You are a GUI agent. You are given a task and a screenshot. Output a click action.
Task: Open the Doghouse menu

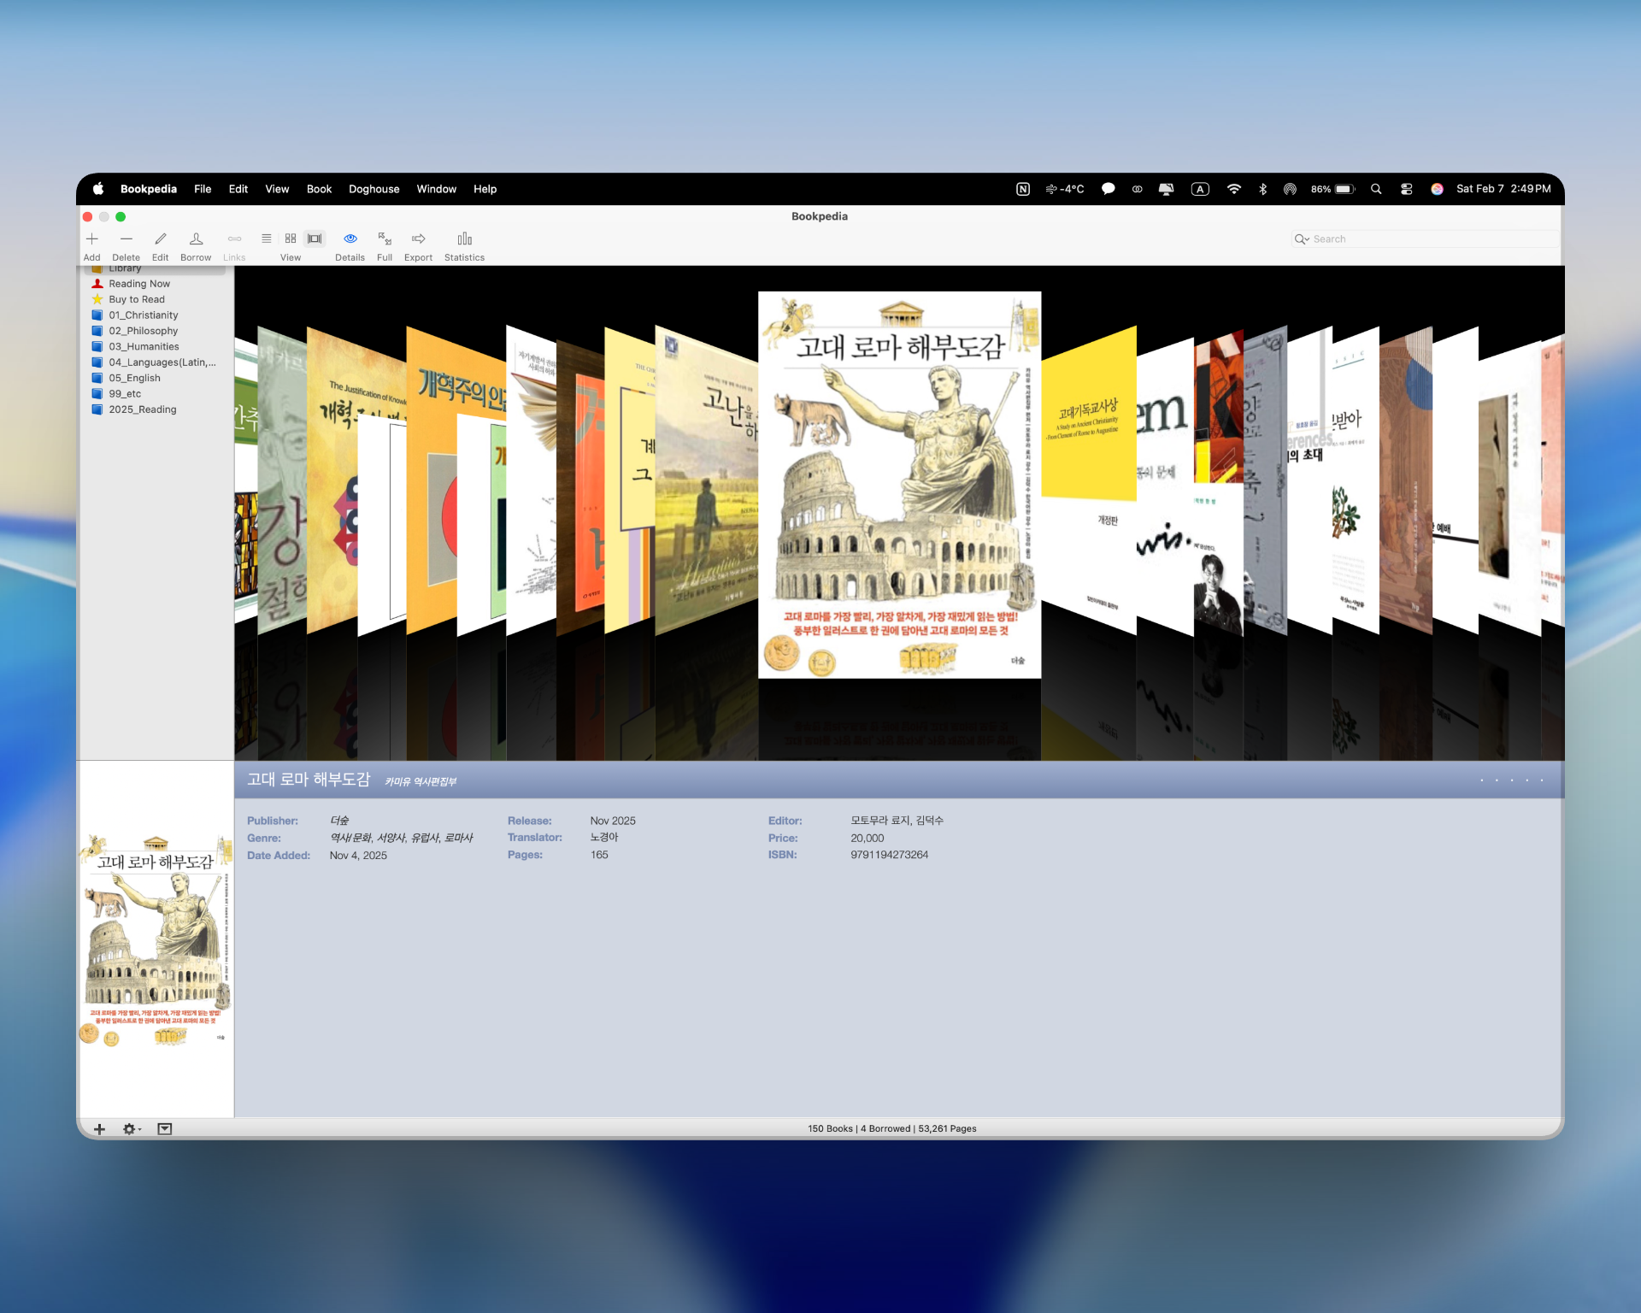373,189
